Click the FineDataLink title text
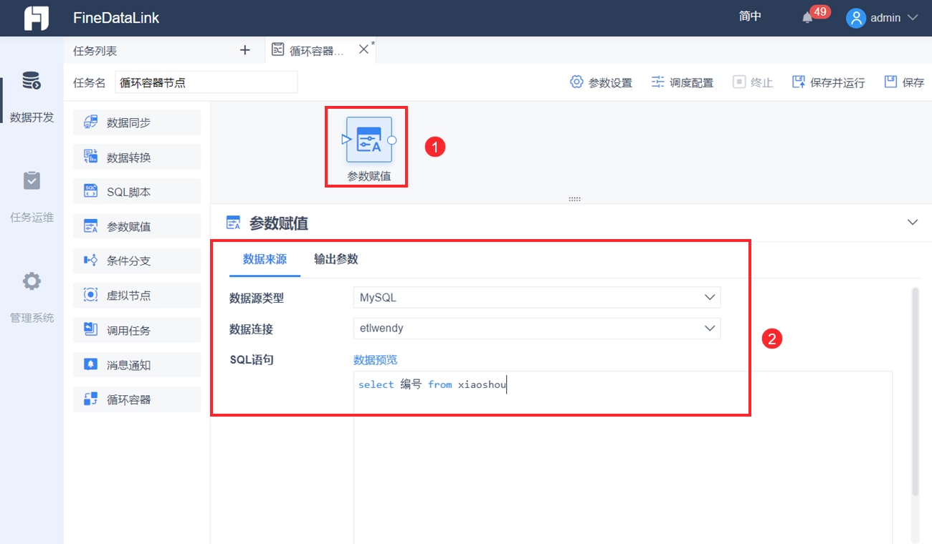 pyautogui.click(x=116, y=18)
